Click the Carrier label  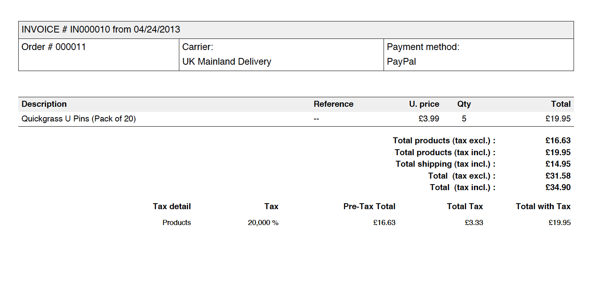(x=198, y=47)
